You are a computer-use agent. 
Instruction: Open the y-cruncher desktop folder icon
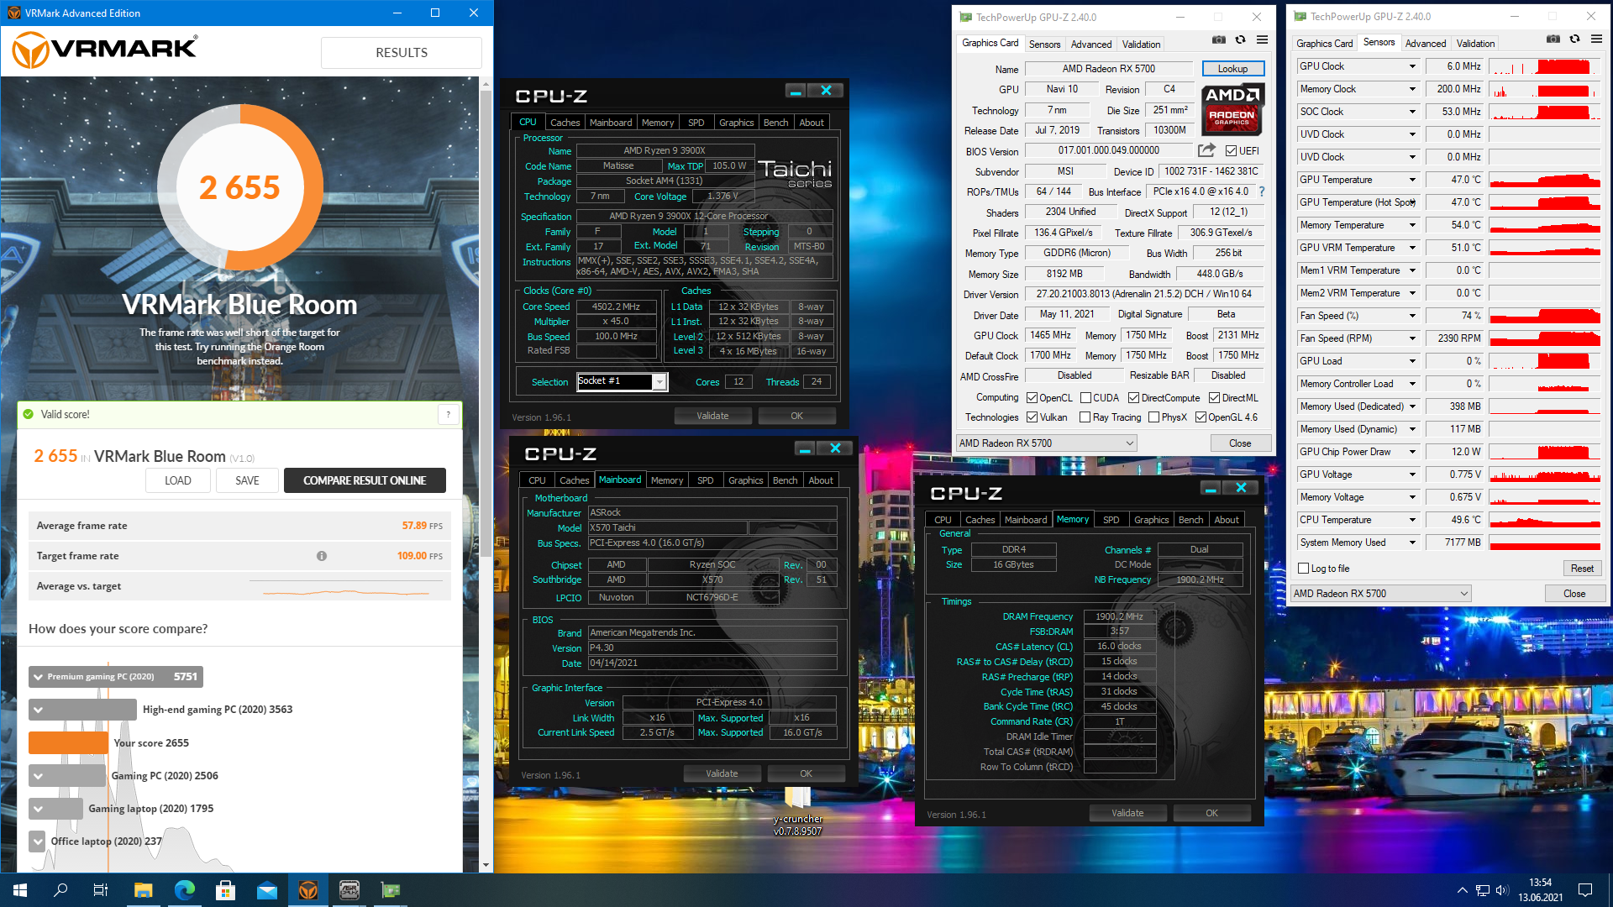(797, 810)
